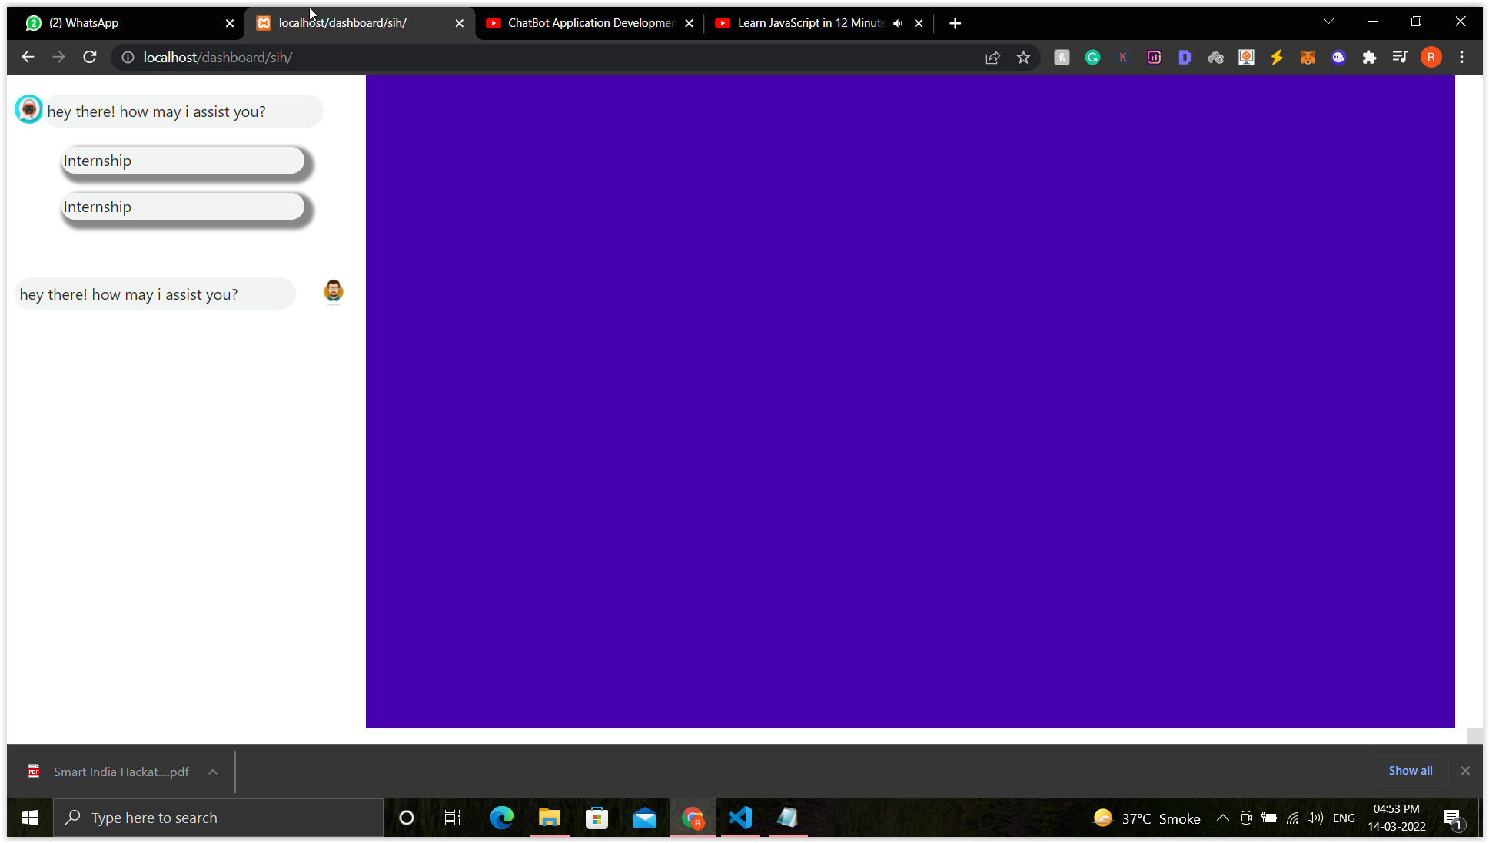Open Visual Studio Code from the taskbar
The height and width of the screenshot is (843, 1489).
[740, 818]
